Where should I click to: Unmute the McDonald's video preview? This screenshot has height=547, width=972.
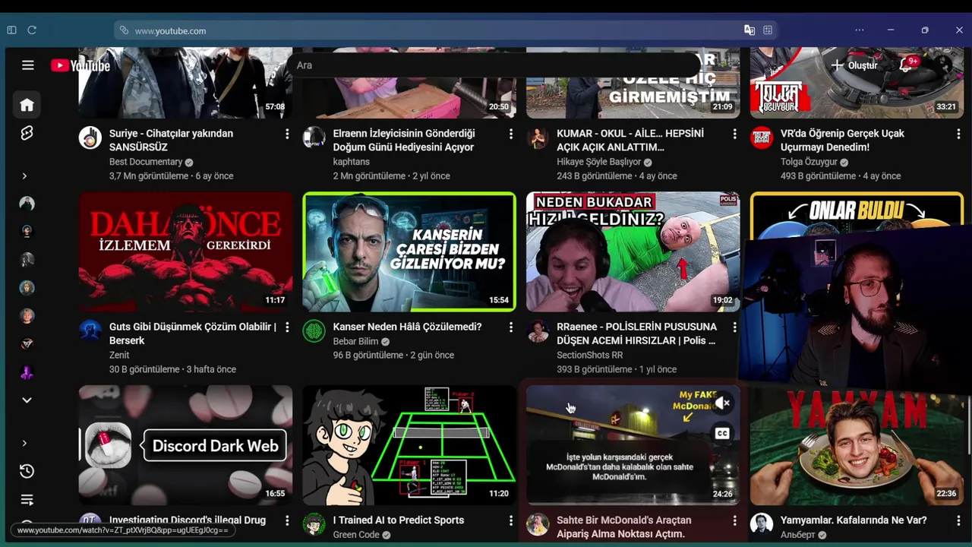point(722,403)
